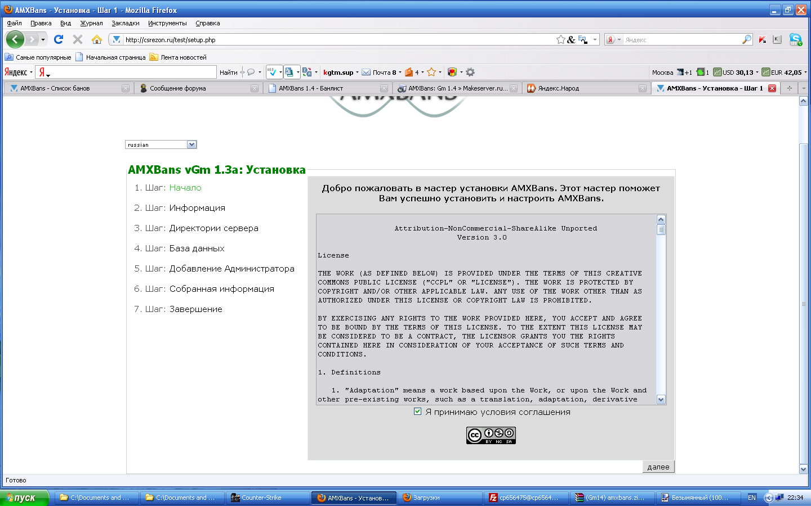Go to the home page icon
The image size is (811, 506).
click(97, 39)
